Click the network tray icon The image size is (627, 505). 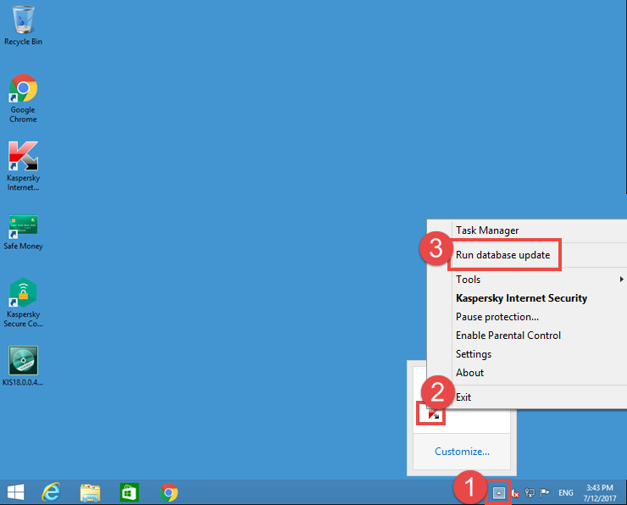[530, 493]
